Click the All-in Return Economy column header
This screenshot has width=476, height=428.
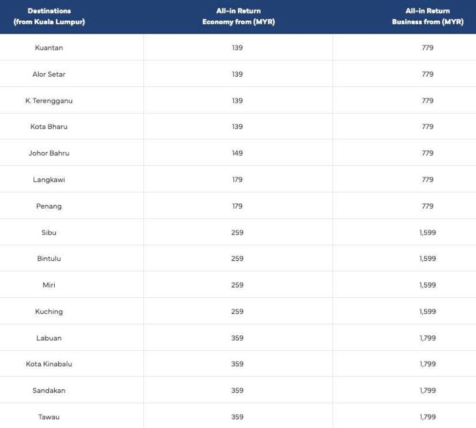point(239,17)
